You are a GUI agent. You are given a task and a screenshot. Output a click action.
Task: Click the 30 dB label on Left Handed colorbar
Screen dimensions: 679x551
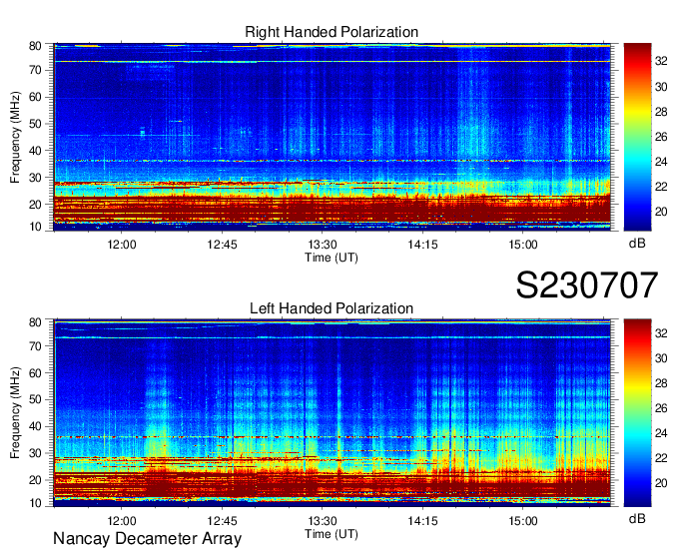click(x=661, y=358)
